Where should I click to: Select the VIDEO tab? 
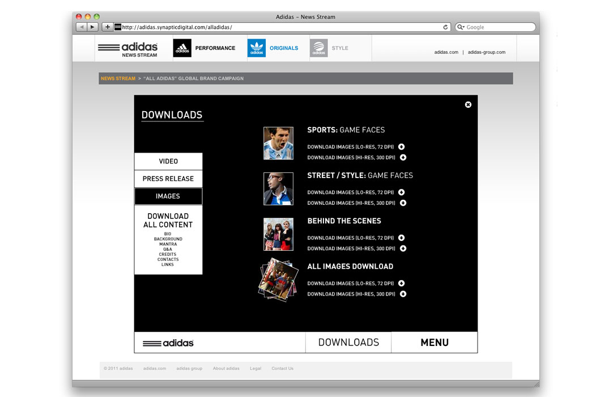[168, 161]
